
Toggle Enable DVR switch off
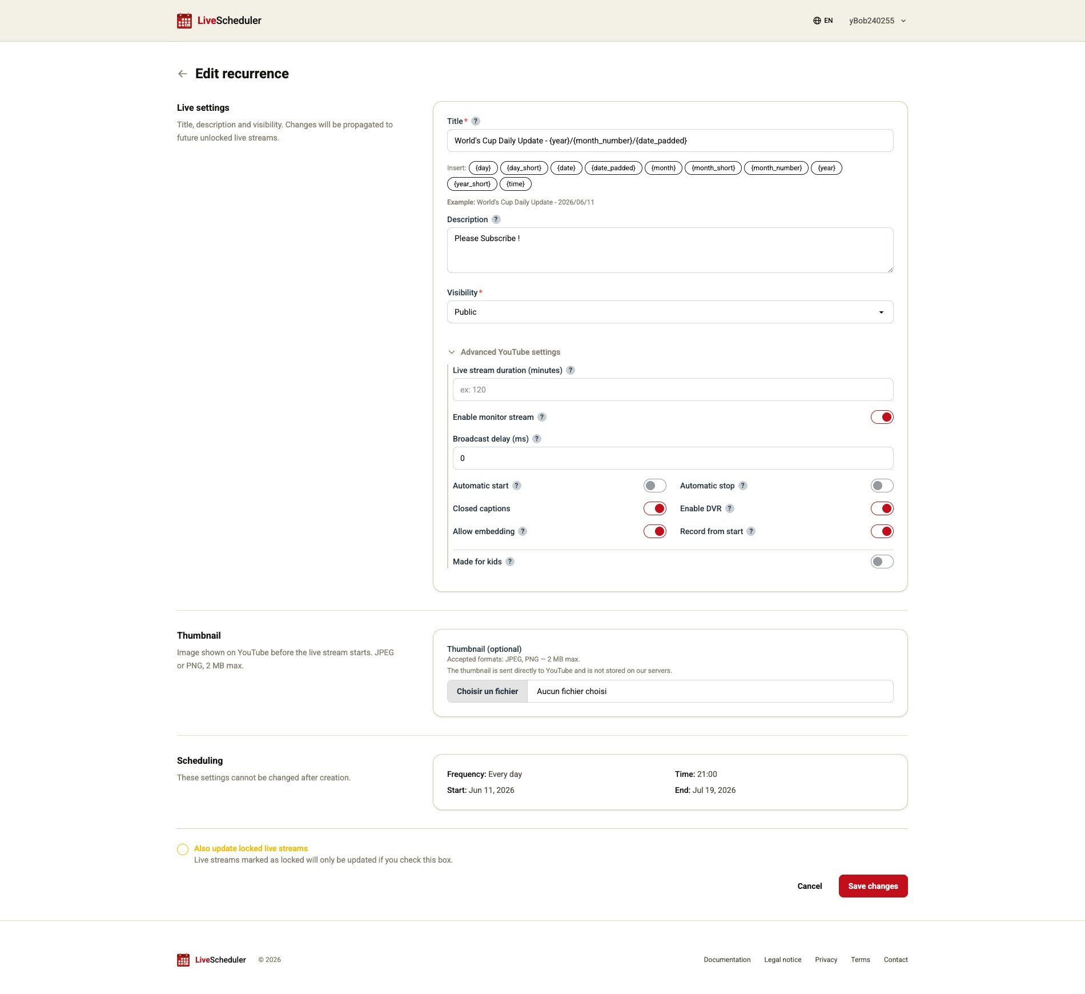pos(882,508)
